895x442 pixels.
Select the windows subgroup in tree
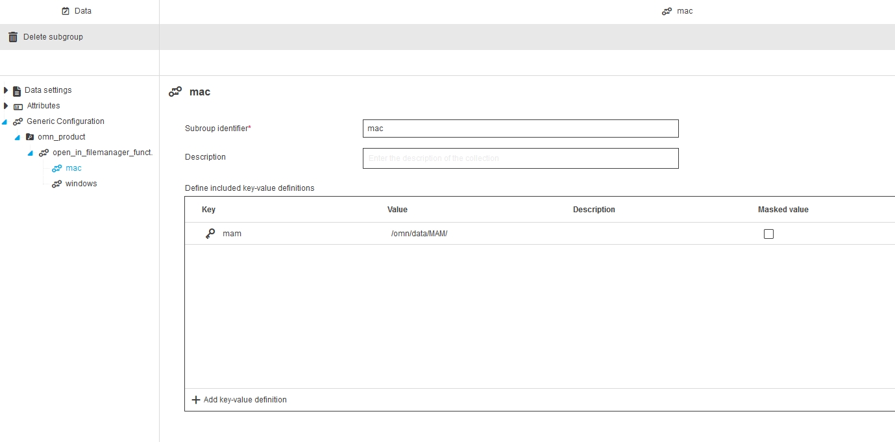tap(81, 184)
